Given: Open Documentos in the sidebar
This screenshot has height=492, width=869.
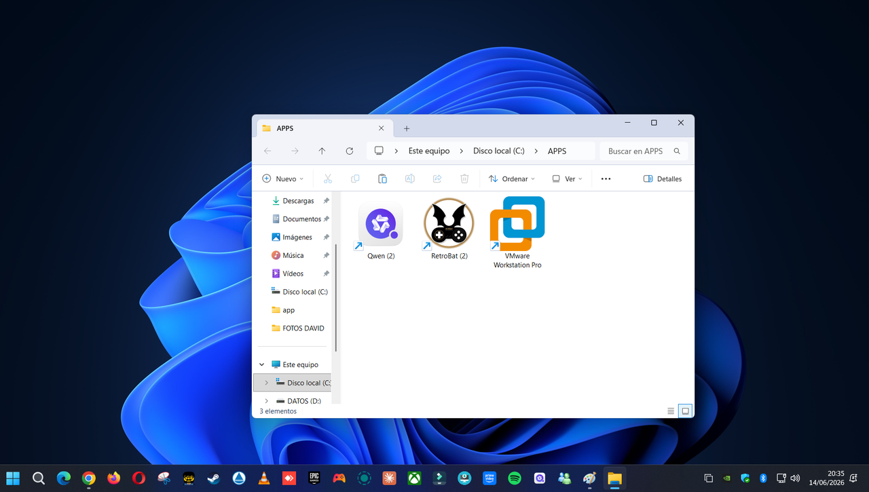Looking at the screenshot, I should [x=301, y=219].
